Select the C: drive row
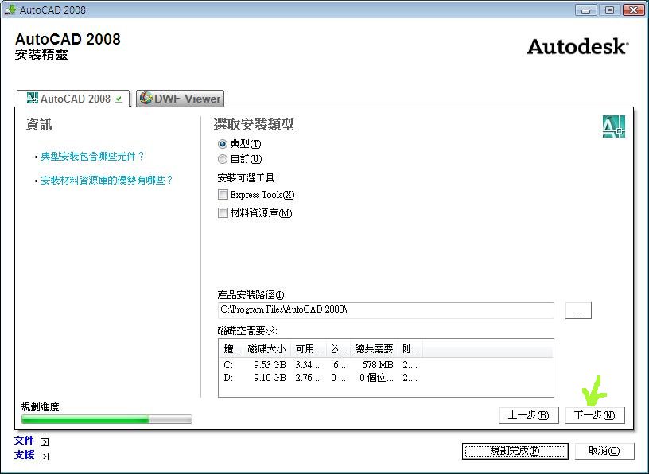Screen dimensions: 649x474 386,365
